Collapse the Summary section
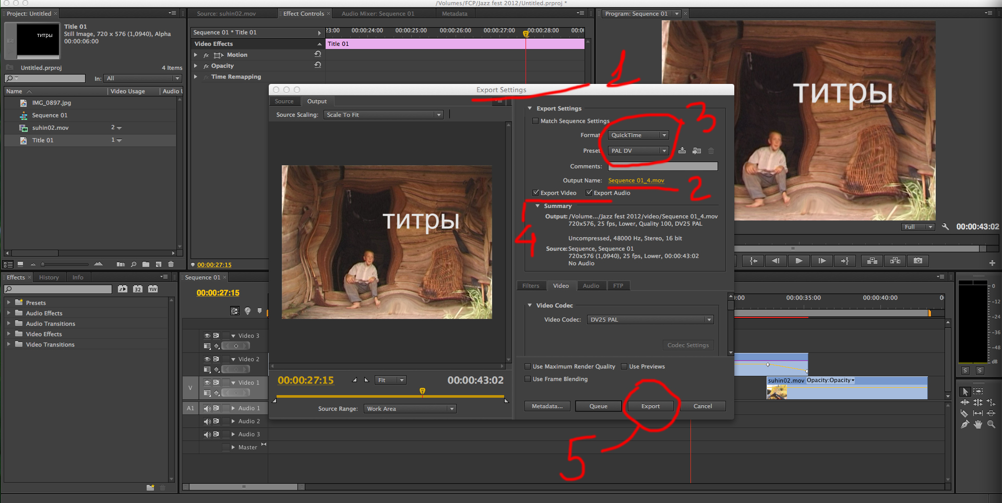Screen dimensions: 1002x503 (x=538, y=206)
